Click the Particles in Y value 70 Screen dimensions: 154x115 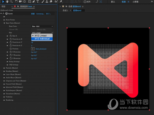click(32, 43)
